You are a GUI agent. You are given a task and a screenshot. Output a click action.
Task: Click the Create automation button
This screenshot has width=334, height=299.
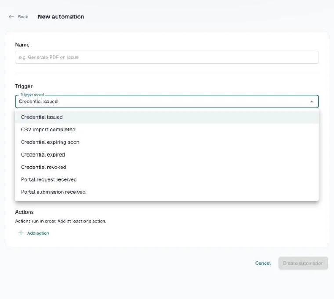pyautogui.click(x=303, y=263)
